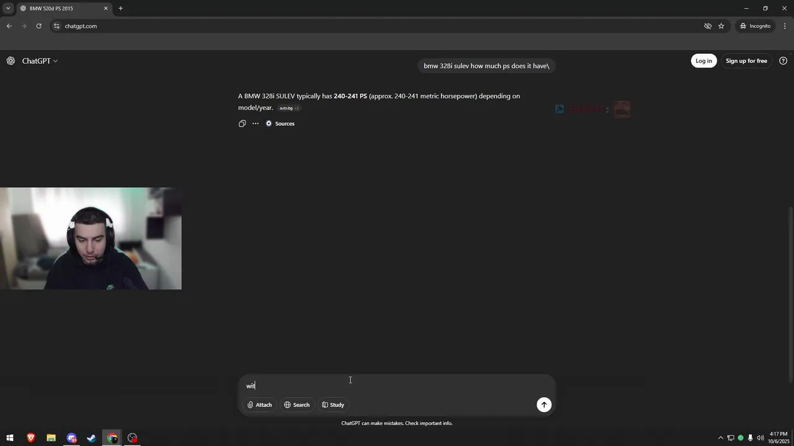Launch Brave browser from taskbar
The width and height of the screenshot is (794, 446).
point(30,438)
